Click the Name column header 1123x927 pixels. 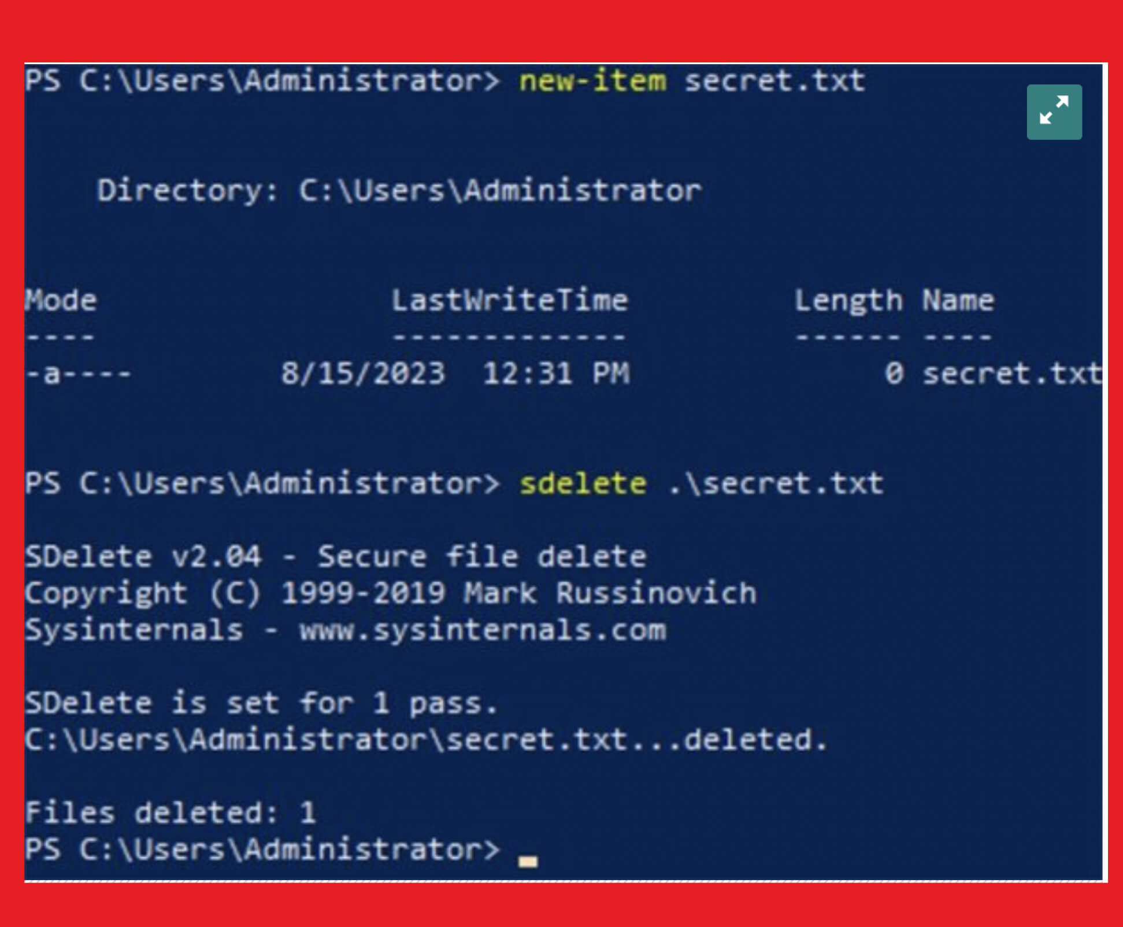[958, 301]
